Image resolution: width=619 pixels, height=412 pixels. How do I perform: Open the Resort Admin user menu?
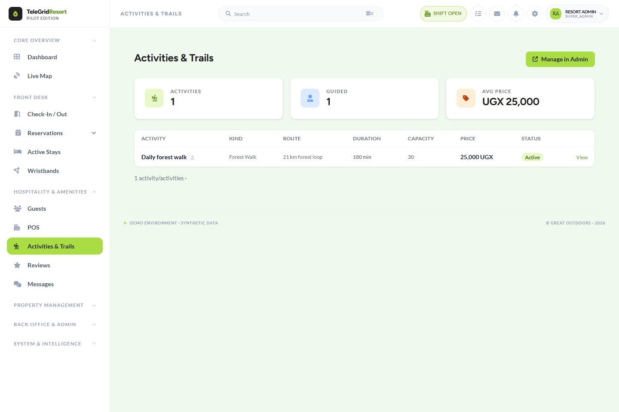coord(577,14)
